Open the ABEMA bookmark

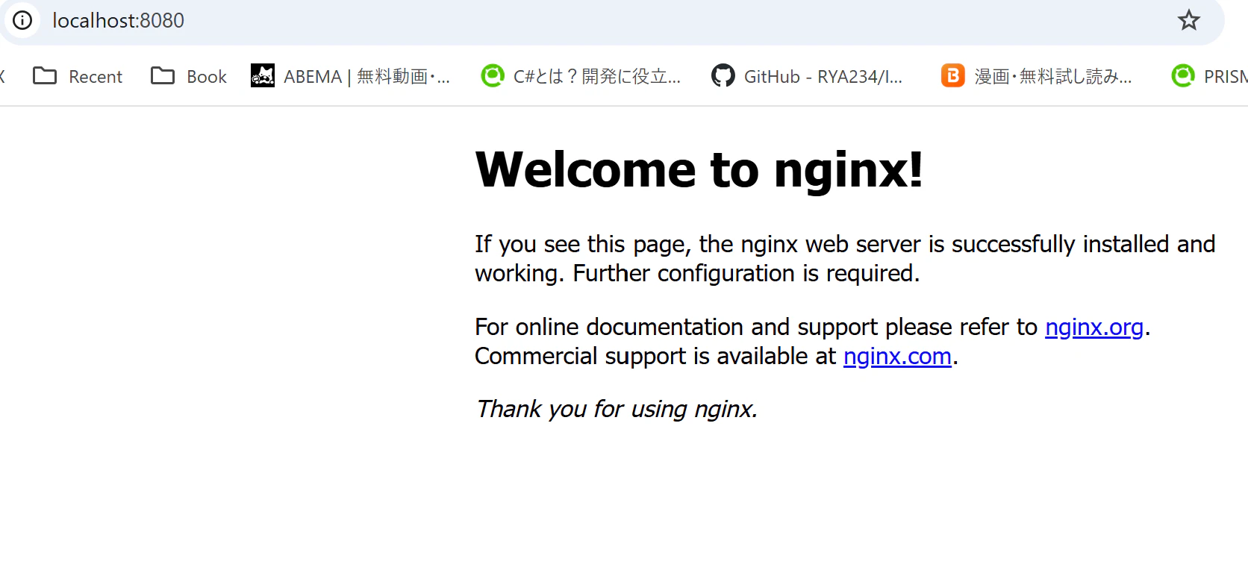click(351, 76)
